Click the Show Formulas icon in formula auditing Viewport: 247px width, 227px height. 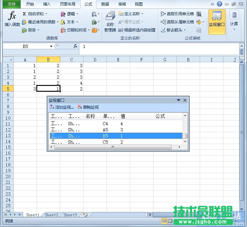(x=199, y=14)
